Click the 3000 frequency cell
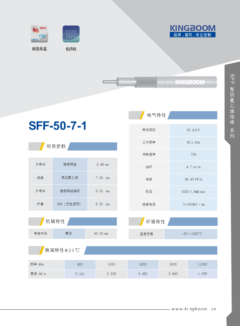This screenshot has width=240, height=326. (x=143, y=265)
